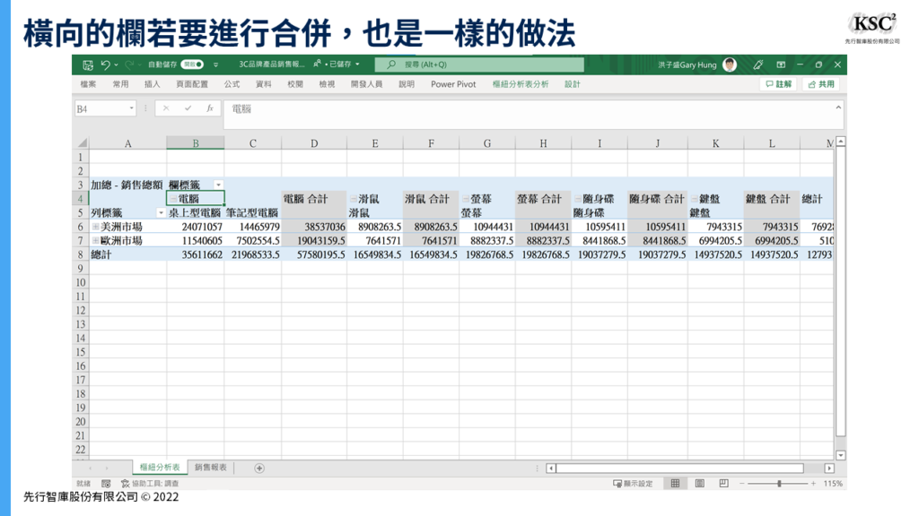Image resolution: width=919 pixels, height=516 pixels.
Task: Switch to the 常用 (Home) ribbon tab
Action: [x=120, y=84]
